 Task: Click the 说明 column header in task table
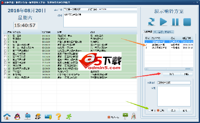(x=114, y=32)
